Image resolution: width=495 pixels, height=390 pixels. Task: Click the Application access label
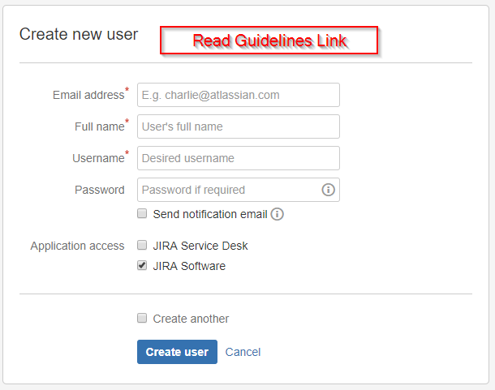point(77,246)
